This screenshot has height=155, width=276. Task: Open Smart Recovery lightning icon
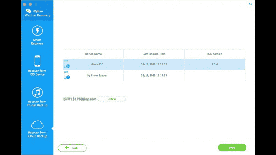(x=37, y=31)
